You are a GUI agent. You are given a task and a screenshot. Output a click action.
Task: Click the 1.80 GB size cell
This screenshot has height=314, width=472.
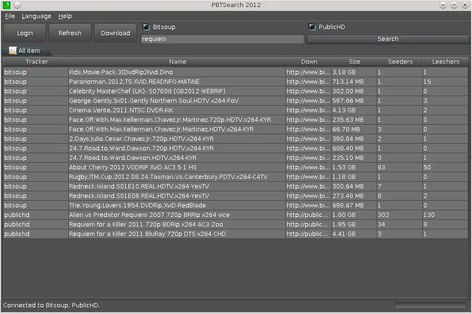354,215
